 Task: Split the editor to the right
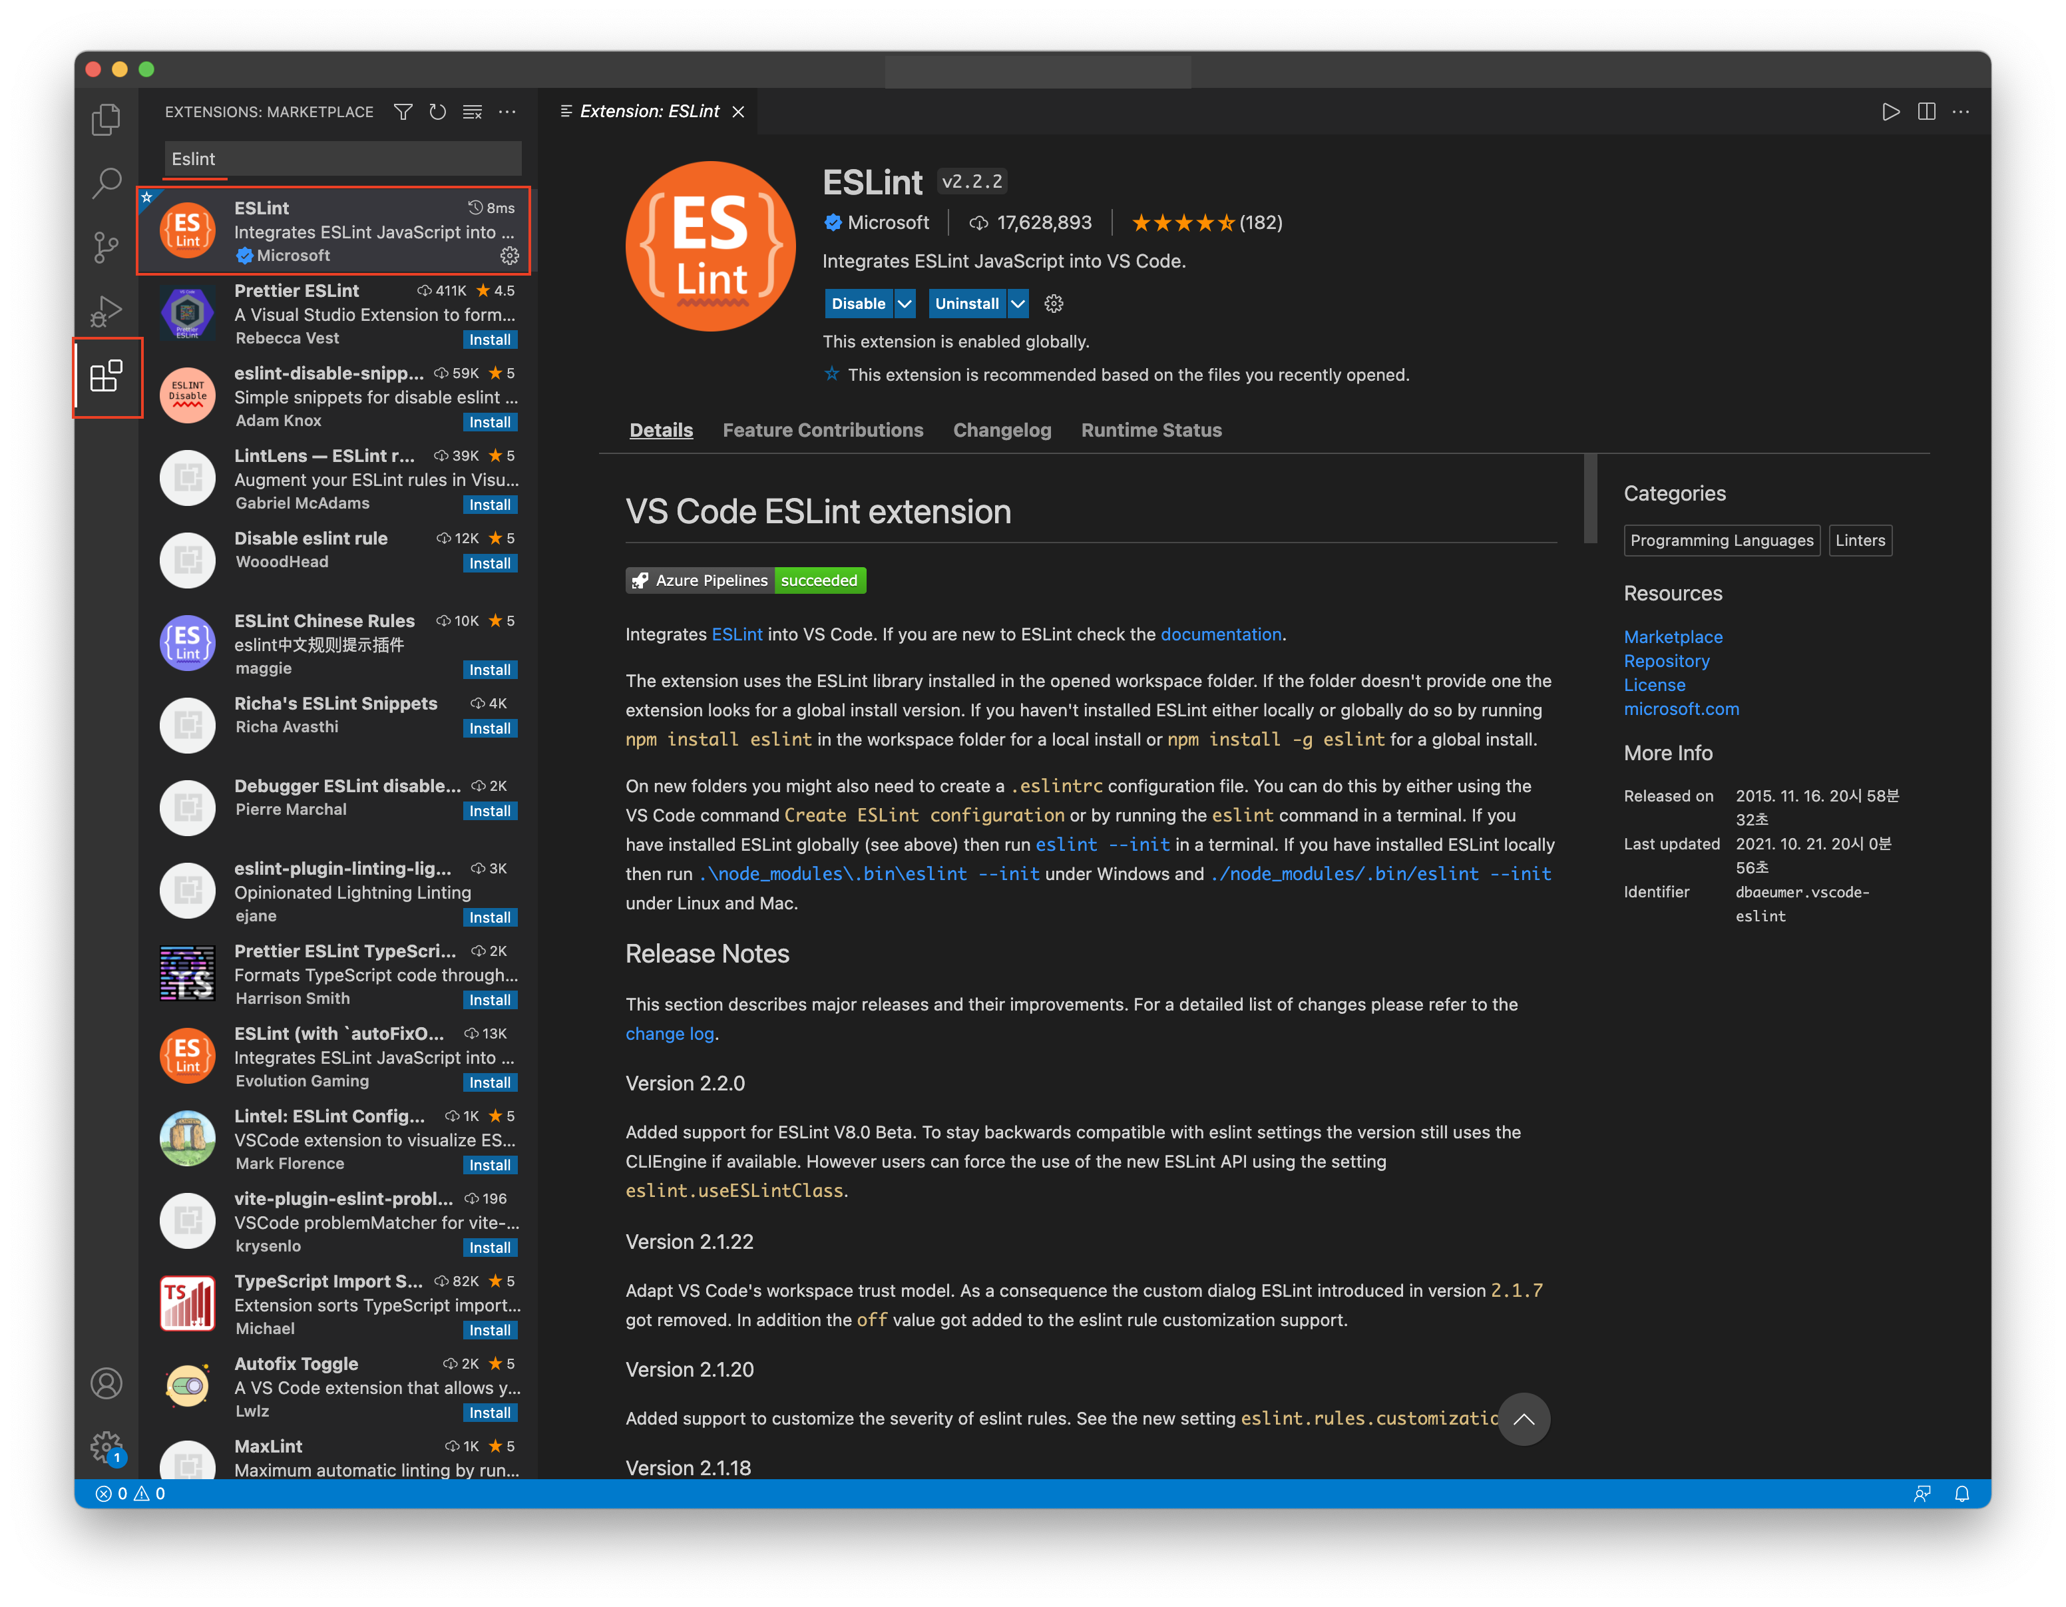click(x=1926, y=112)
